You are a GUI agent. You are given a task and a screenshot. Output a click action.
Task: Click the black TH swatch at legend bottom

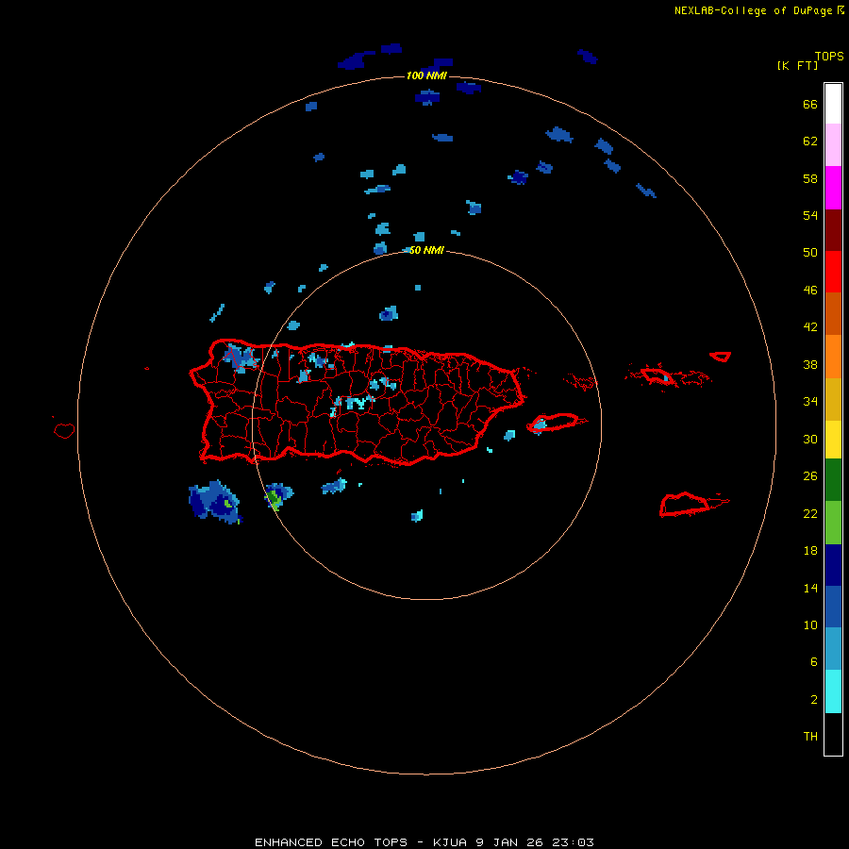click(833, 734)
